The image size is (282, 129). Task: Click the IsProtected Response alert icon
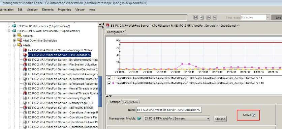point(25,84)
